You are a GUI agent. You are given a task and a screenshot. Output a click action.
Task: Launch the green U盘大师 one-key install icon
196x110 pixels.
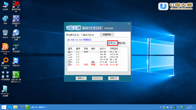[16, 77]
